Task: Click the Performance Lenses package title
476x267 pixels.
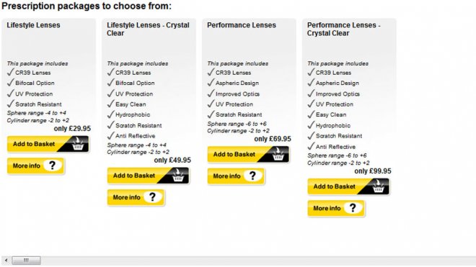Action: click(242, 25)
